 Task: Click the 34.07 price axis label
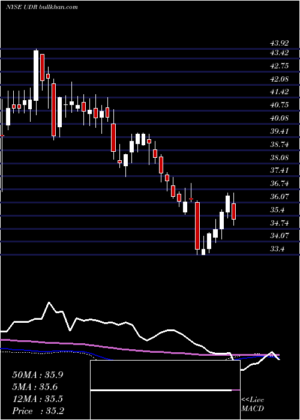click(279, 236)
